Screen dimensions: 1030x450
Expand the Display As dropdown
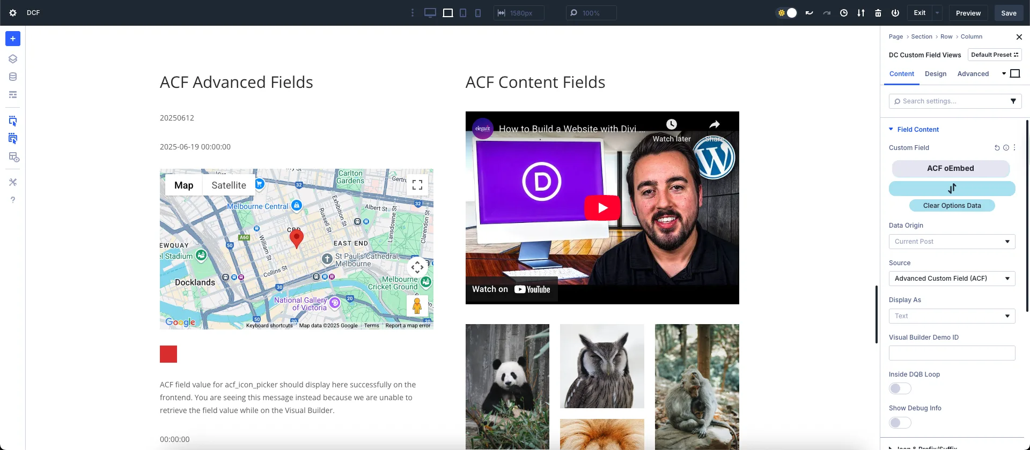pos(952,316)
